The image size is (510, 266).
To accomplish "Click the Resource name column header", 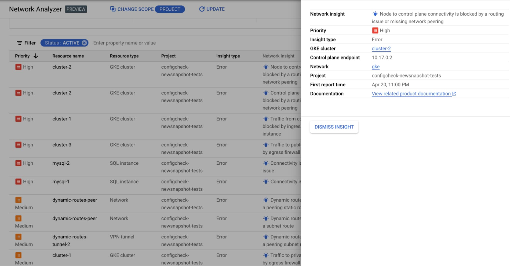I will pos(68,56).
